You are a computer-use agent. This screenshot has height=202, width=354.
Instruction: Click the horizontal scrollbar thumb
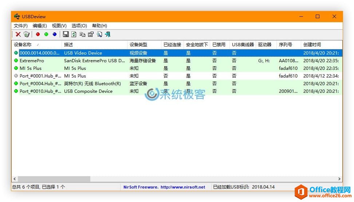pyautogui.click(x=54, y=179)
